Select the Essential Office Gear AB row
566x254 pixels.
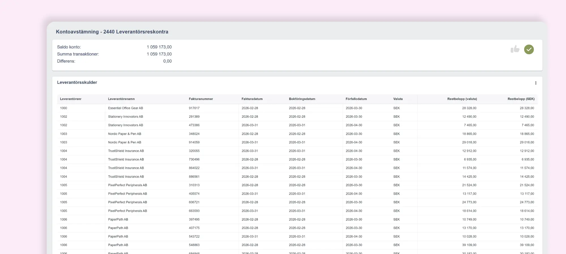coord(297,108)
